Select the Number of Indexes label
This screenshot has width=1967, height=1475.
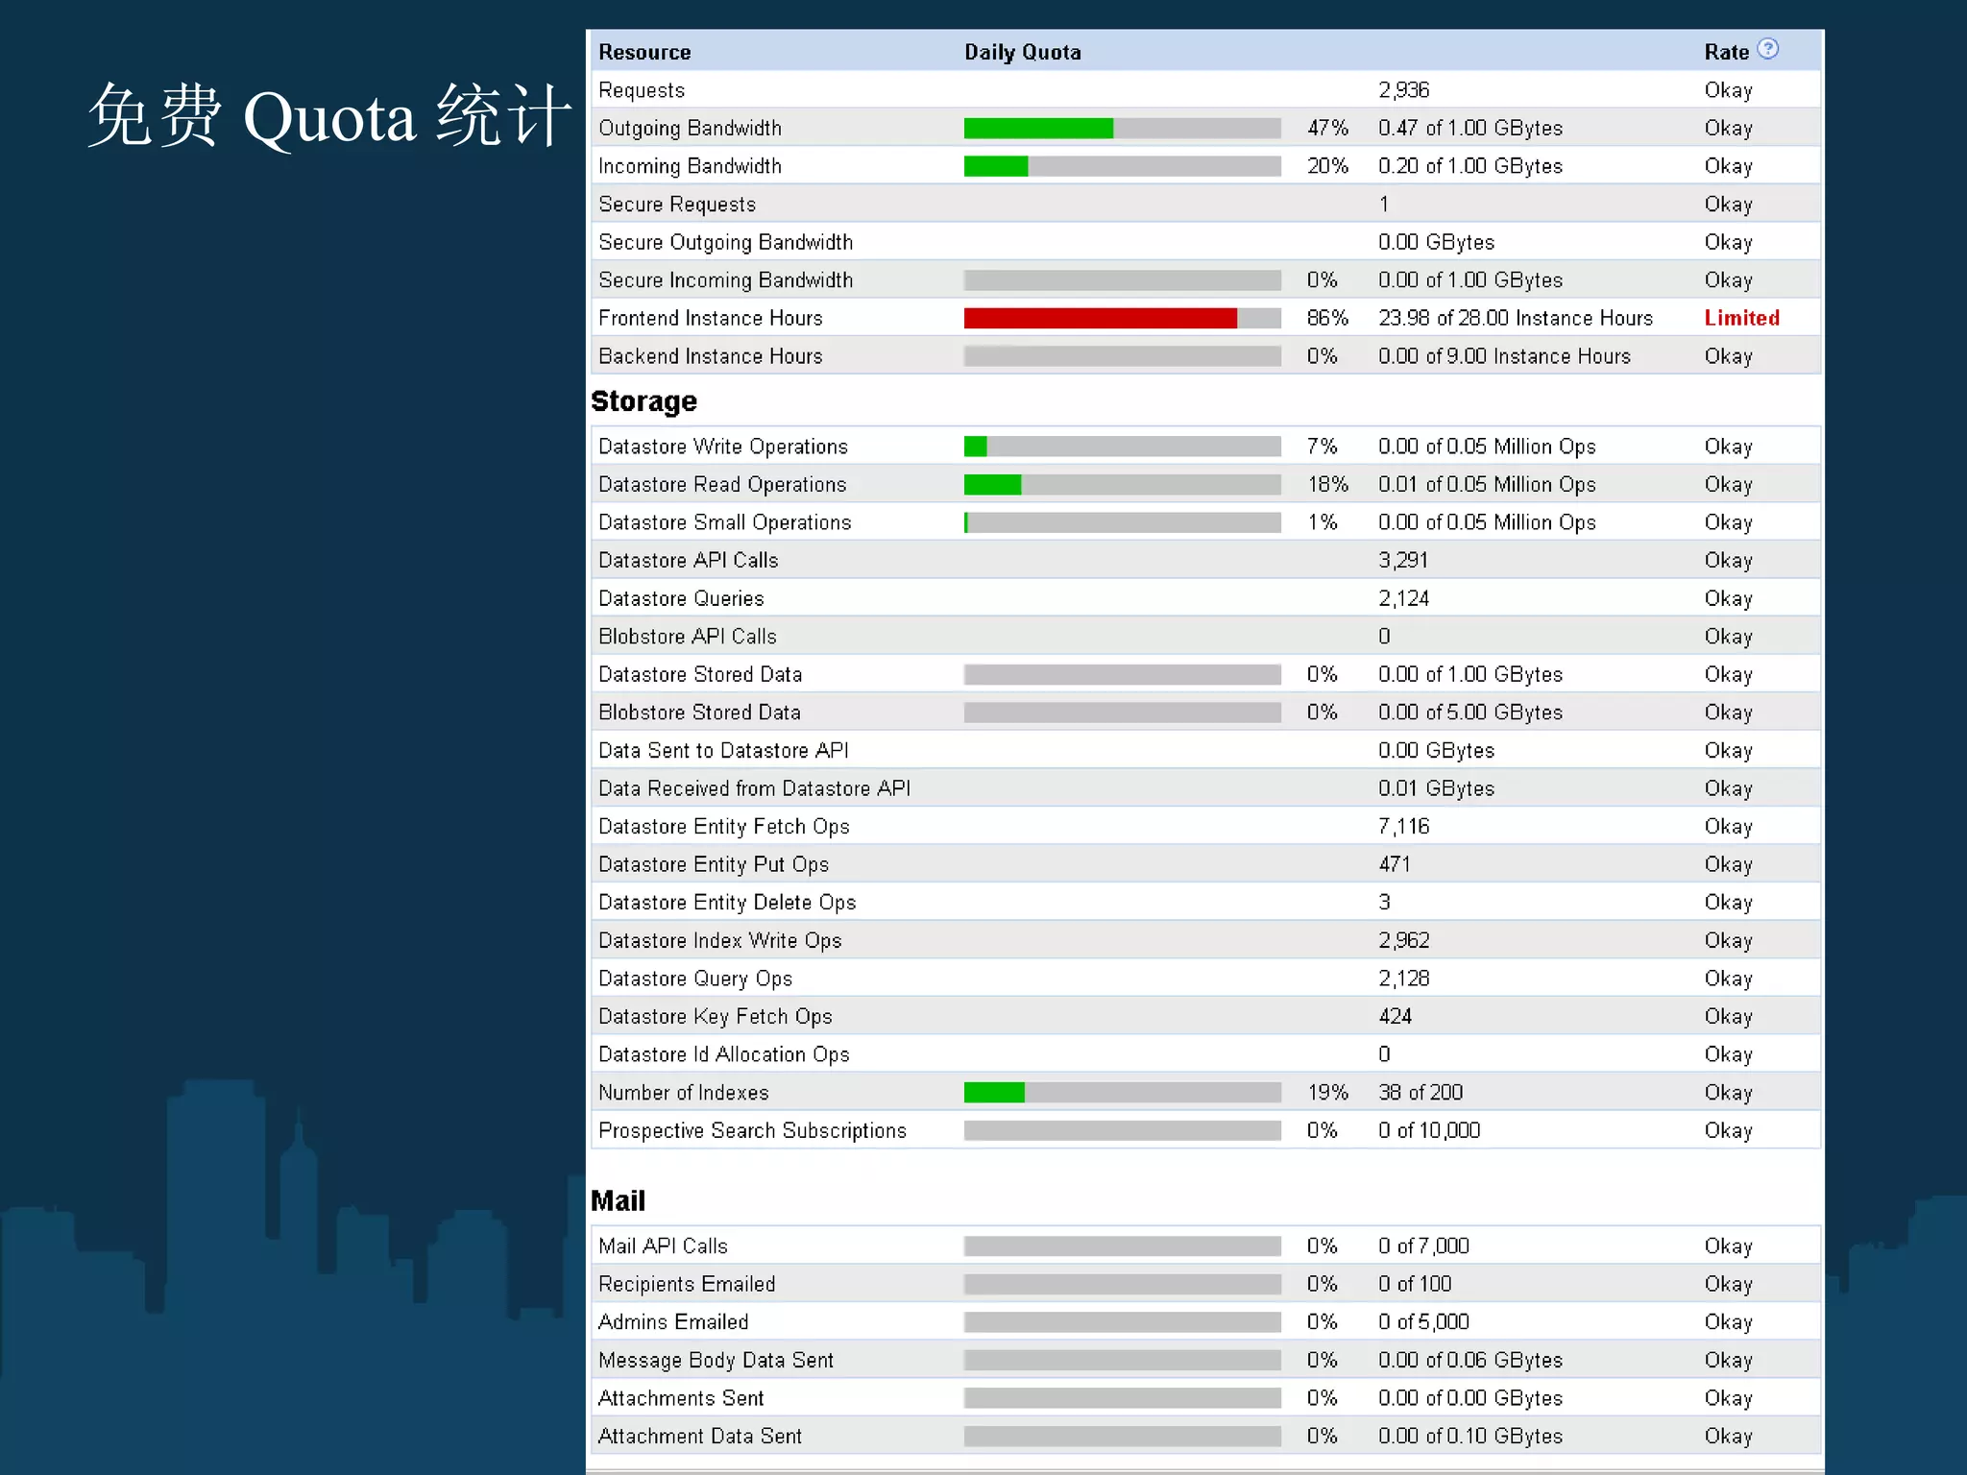tap(683, 1093)
